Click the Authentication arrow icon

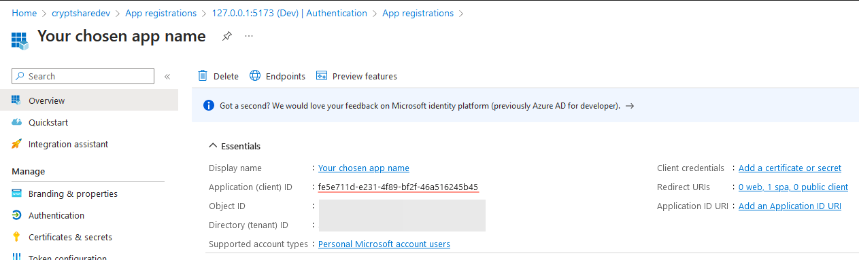(16, 215)
